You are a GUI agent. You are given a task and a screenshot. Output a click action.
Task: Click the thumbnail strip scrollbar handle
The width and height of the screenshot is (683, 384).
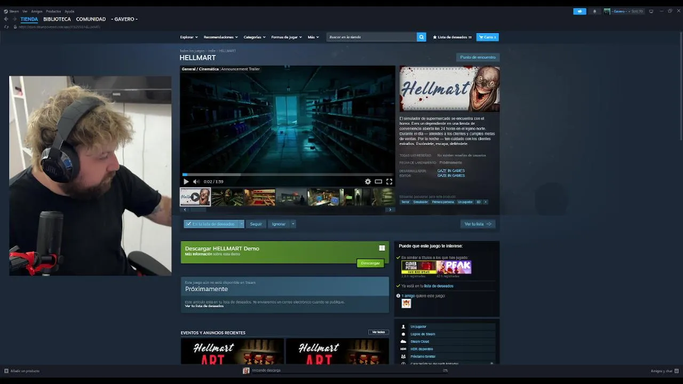[x=198, y=210]
